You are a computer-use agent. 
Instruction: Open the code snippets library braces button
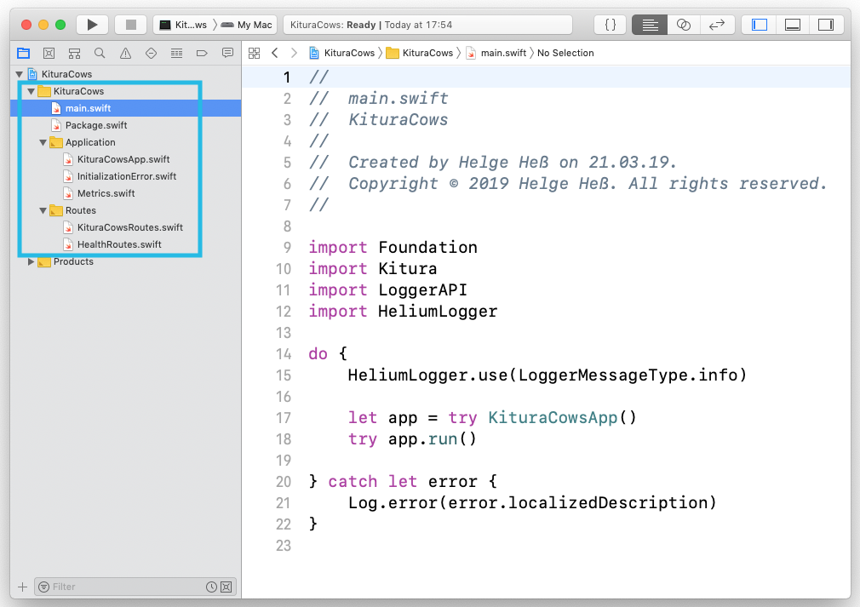(x=610, y=25)
